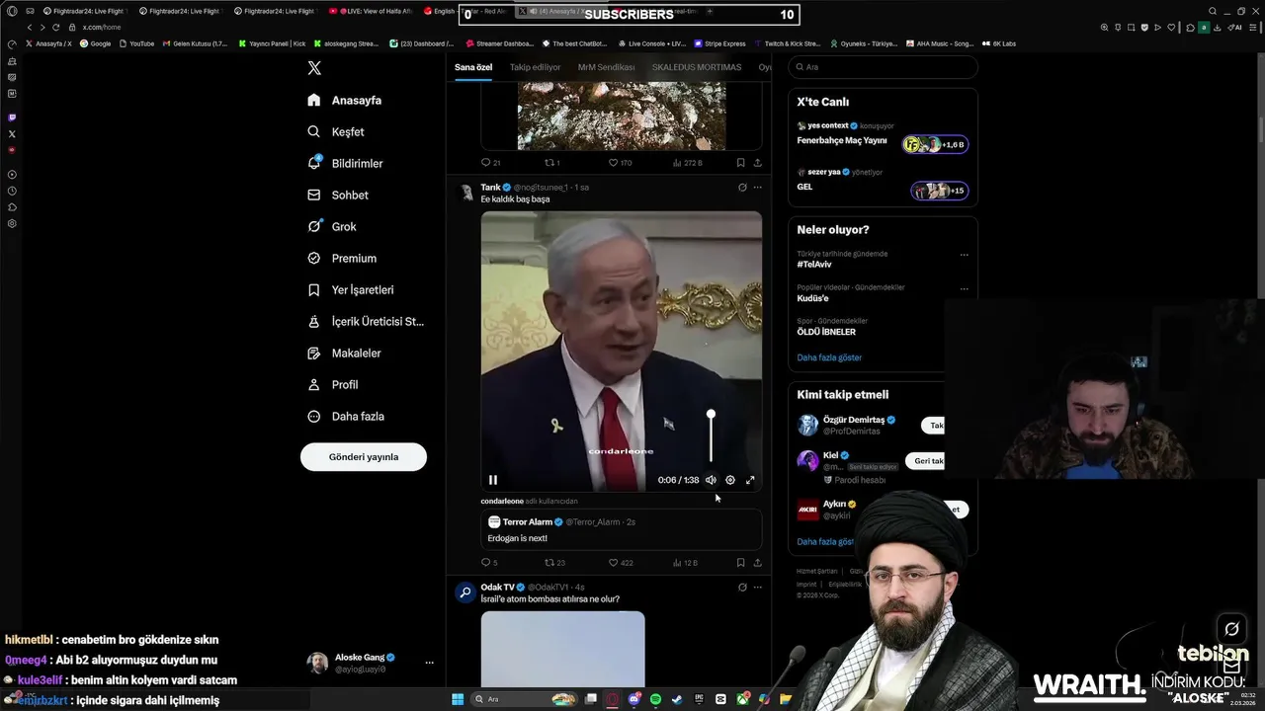The image size is (1265, 711).
Task: Follow back Kiel with Geri takip
Action: coord(927,461)
